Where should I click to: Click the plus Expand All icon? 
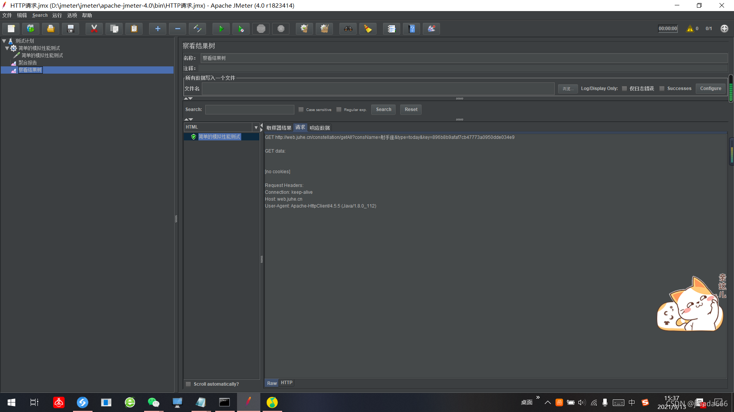(158, 29)
